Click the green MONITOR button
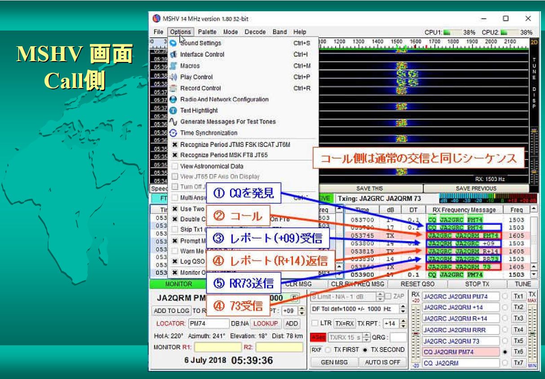 [x=178, y=284]
